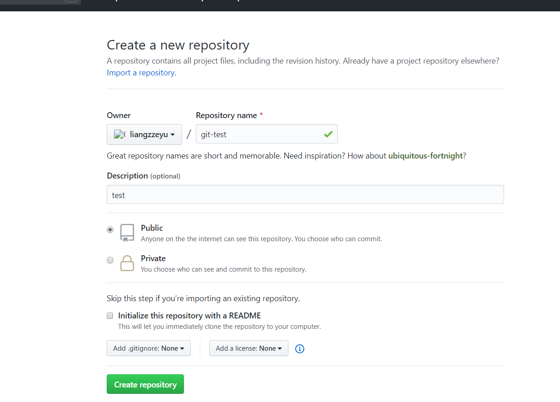The height and width of the screenshot is (402, 560).
Task: Follow the Import a repository link
Action: point(141,73)
